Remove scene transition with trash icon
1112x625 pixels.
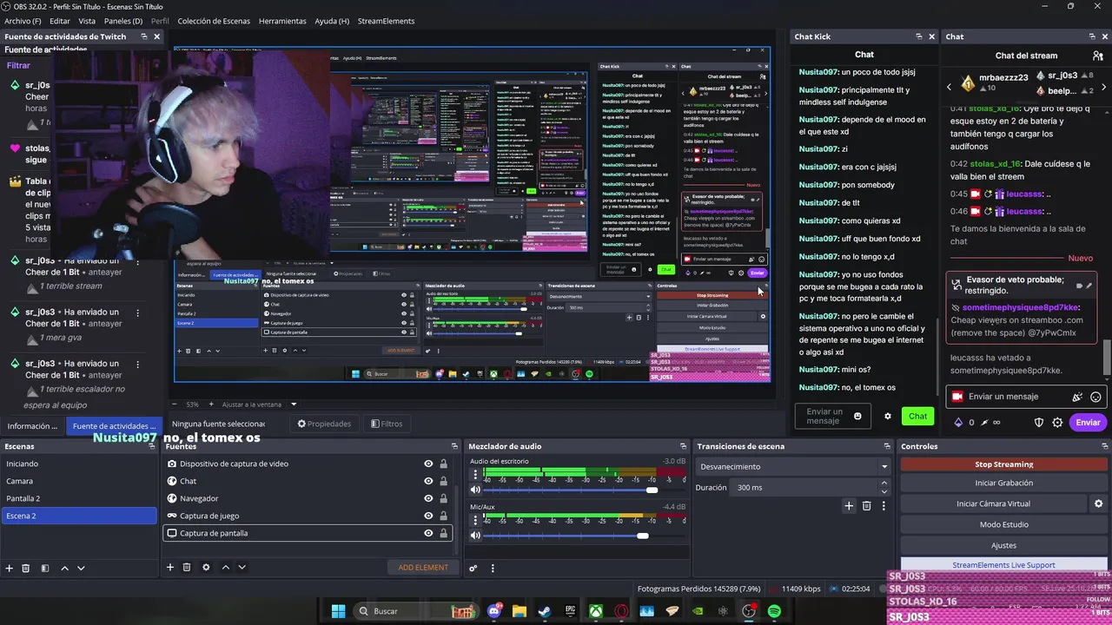(866, 505)
